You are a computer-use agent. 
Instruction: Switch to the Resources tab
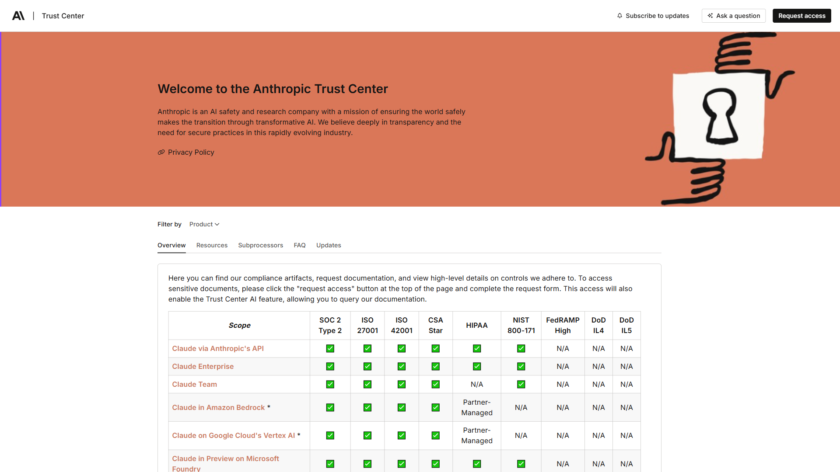tap(212, 245)
